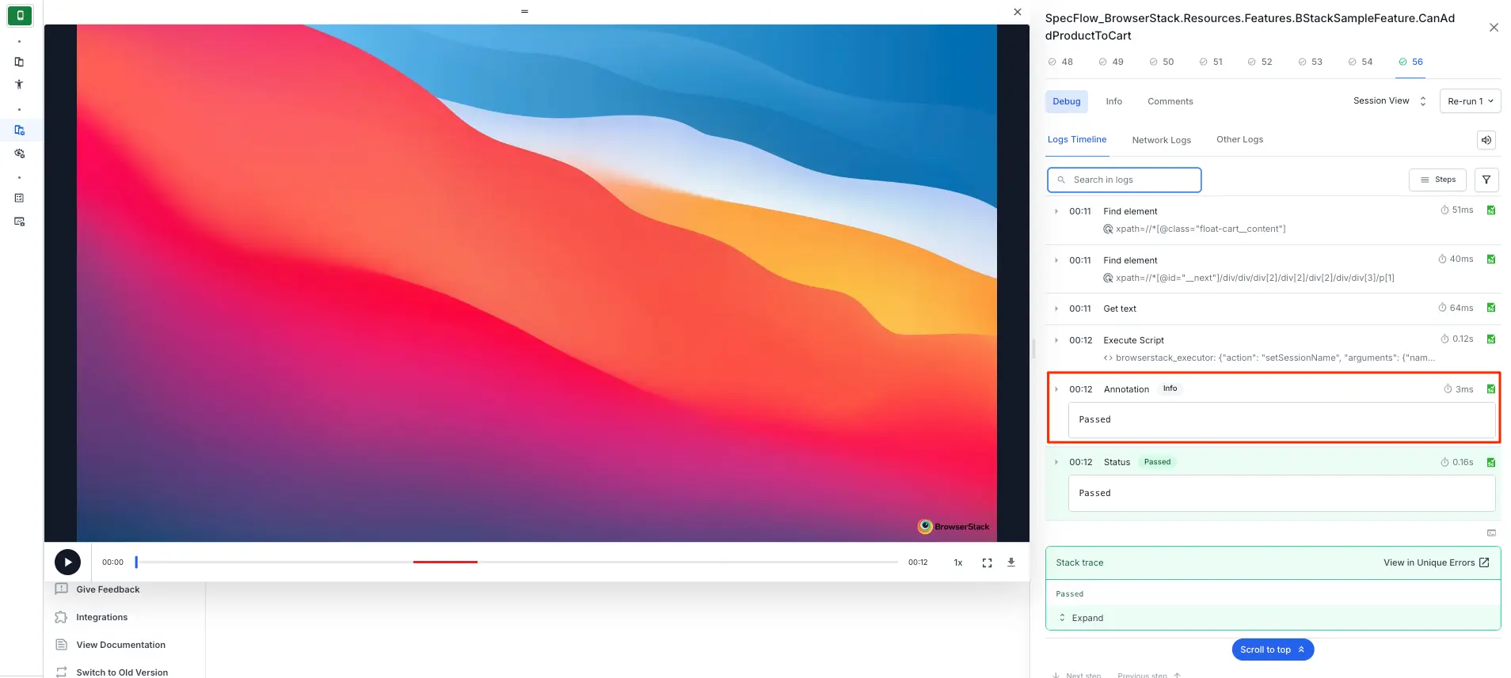Image resolution: width=1511 pixels, height=678 pixels.
Task: Click the Scroll to top button
Action: pyautogui.click(x=1272, y=650)
